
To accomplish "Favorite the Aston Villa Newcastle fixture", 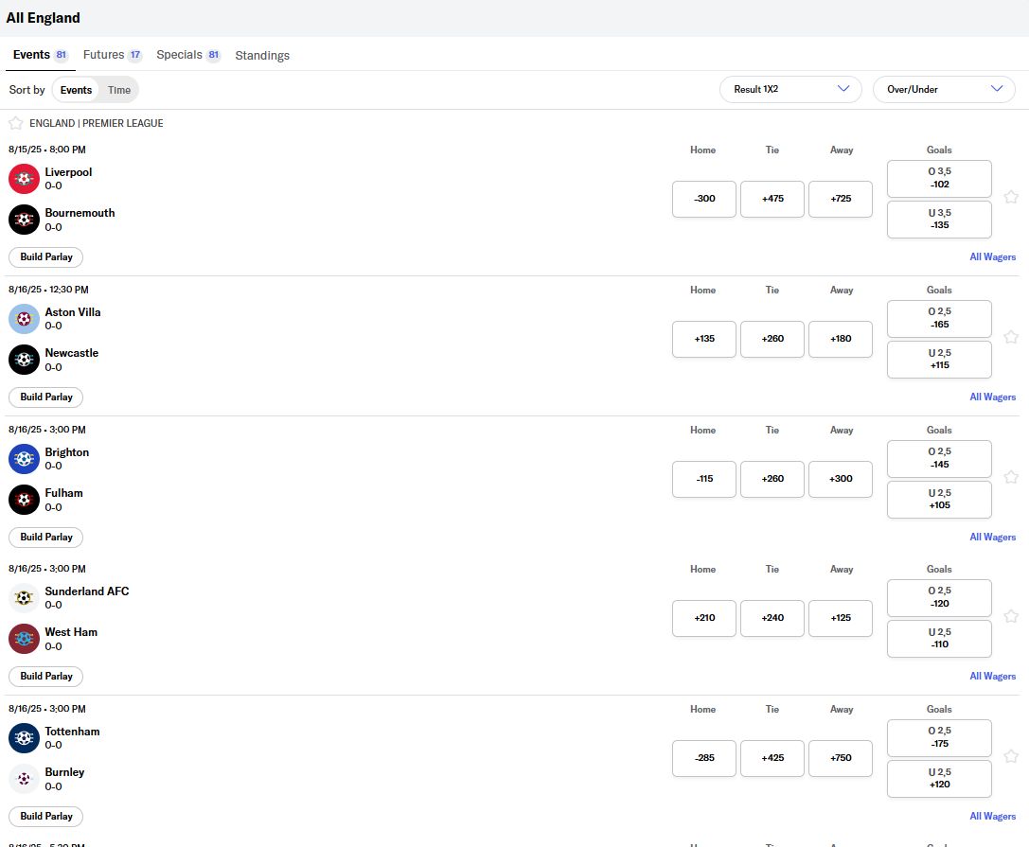I will click(1011, 337).
